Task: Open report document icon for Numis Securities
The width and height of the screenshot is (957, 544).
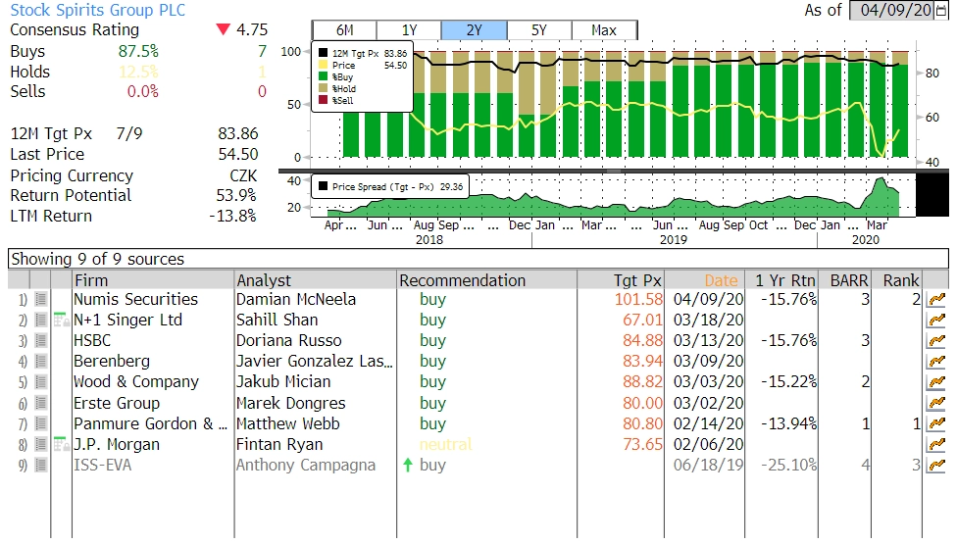Action: [x=41, y=299]
